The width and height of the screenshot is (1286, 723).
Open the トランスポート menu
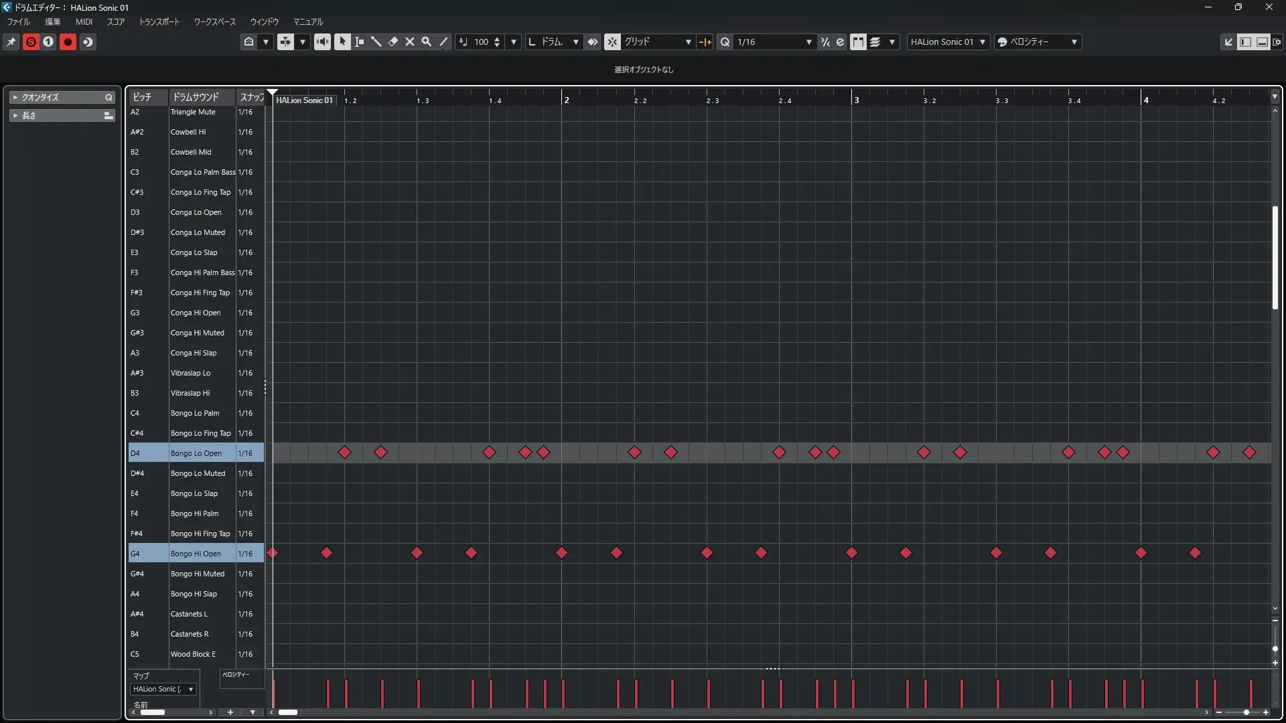click(x=159, y=21)
